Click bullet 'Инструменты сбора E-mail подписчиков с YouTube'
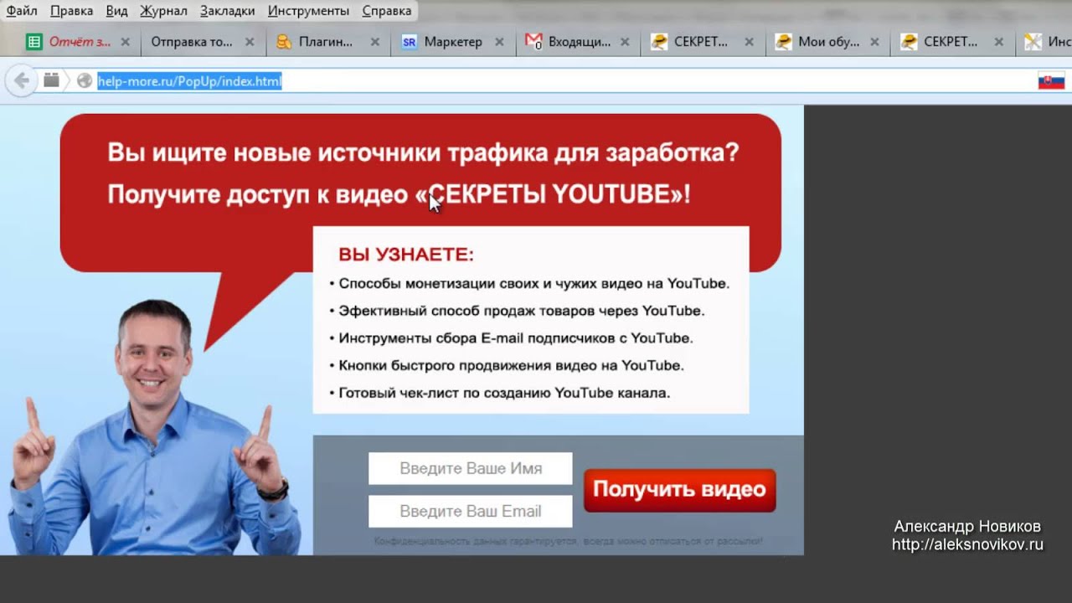Screen dimensions: 1072x603 click(x=511, y=338)
